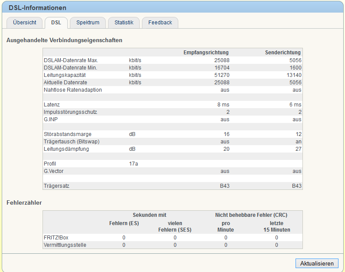Click the Profil value 17a
This screenshot has height=272, width=345.
(133, 164)
